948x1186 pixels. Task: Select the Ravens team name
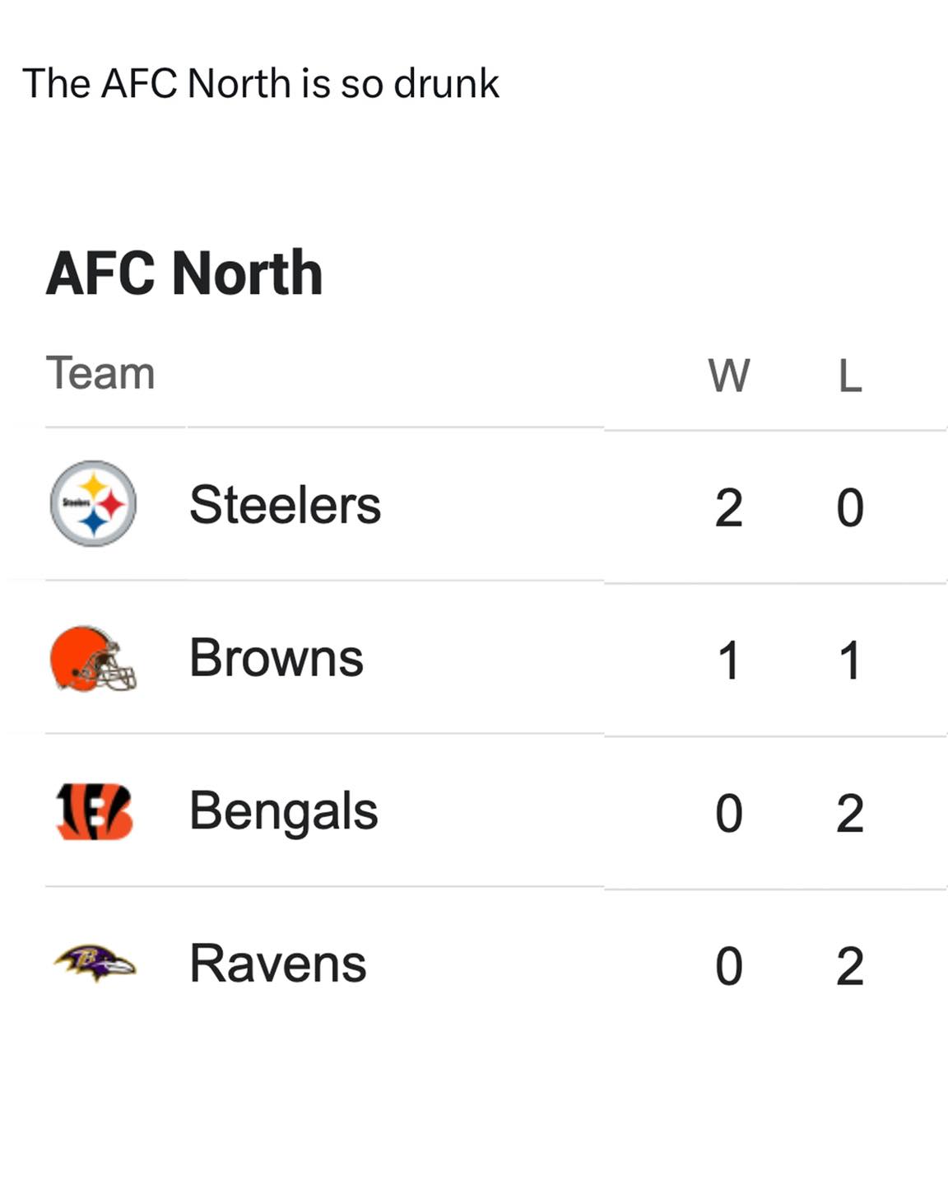click(278, 963)
